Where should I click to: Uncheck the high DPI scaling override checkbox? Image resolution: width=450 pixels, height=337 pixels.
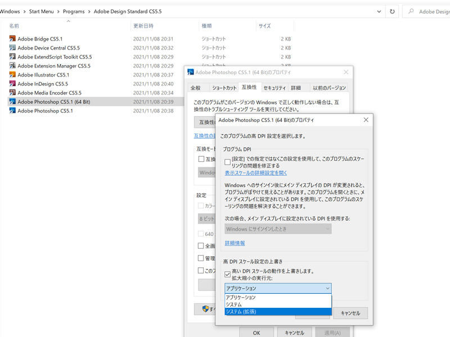228,275
